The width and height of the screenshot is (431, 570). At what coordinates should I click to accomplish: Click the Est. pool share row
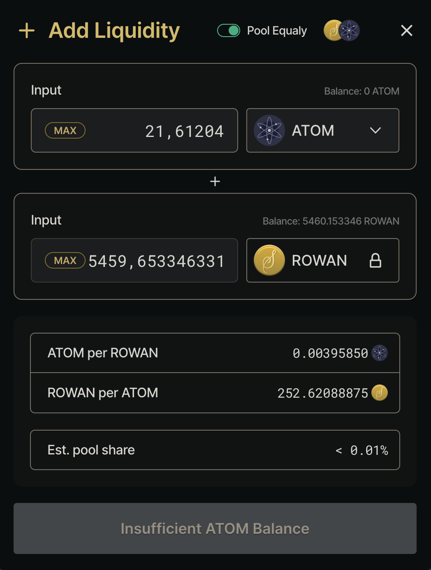[215, 450]
